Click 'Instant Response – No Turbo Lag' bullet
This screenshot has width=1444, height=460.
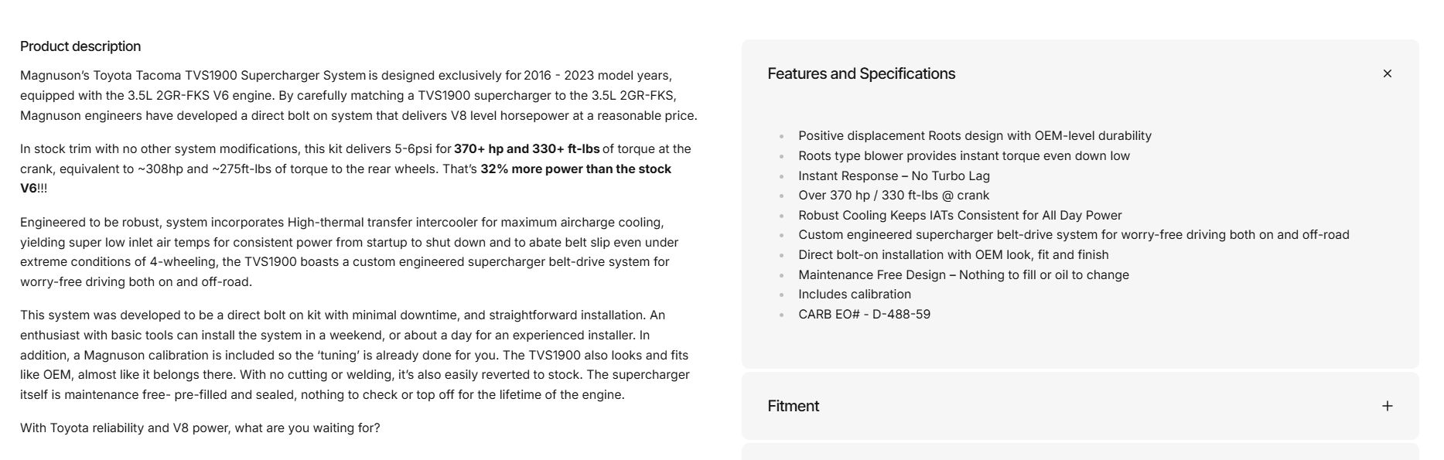pyautogui.click(x=893, y=176)
